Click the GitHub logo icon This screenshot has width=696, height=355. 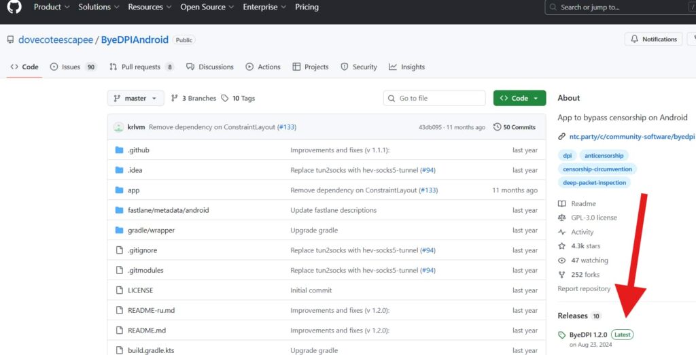tap(14, 7)
